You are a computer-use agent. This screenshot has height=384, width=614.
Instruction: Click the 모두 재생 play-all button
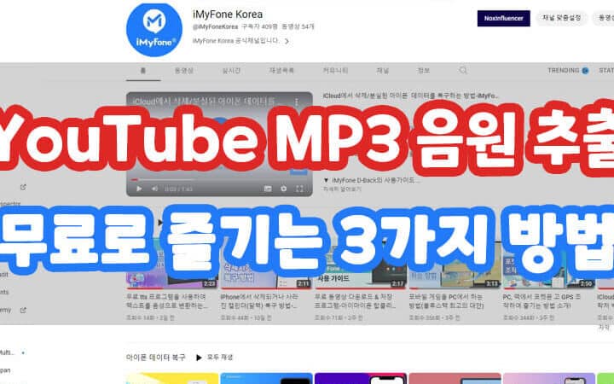pos(214,358)
